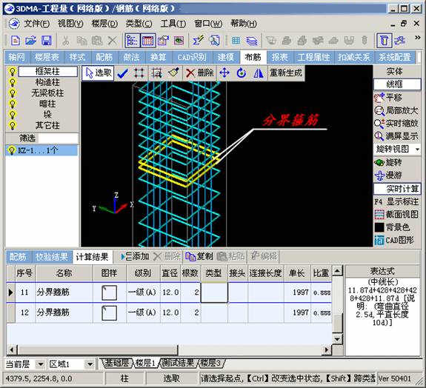
Task: Click the stacked layers toolbar icon
Action: pyautogui.click(x=252, y=41)
